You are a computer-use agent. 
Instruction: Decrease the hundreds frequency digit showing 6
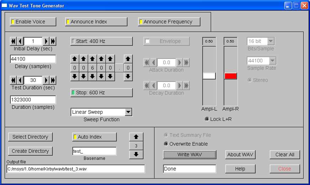pos(93,76)
